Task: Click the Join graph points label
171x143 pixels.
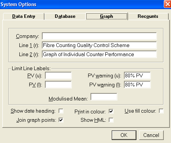Action: [36, 120]
